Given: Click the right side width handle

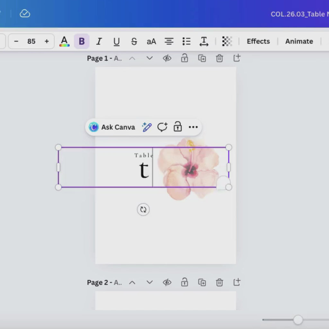Looking at the screenshot, I should (229, 167).
